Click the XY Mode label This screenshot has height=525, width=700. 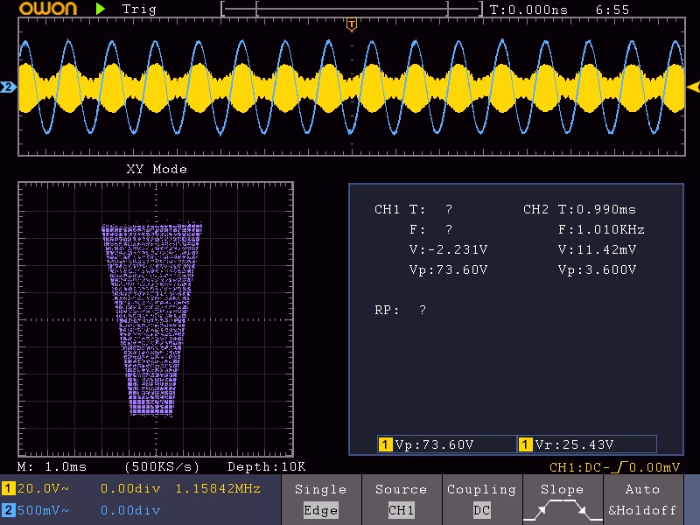[x=157, y=169]
